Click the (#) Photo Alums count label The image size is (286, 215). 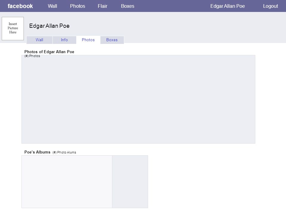[x=64, y=152]
